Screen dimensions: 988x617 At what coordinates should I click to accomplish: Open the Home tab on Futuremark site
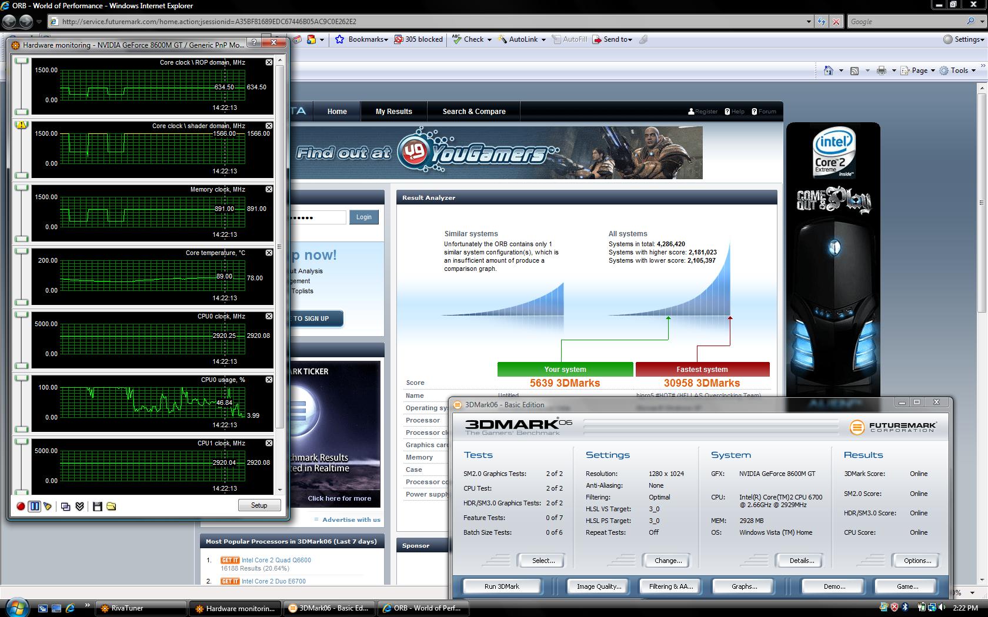(x=337, y=111)
